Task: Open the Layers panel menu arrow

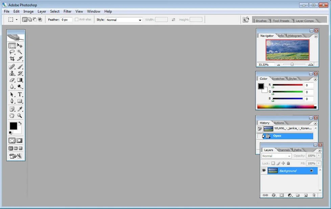Action: [320, 150]
